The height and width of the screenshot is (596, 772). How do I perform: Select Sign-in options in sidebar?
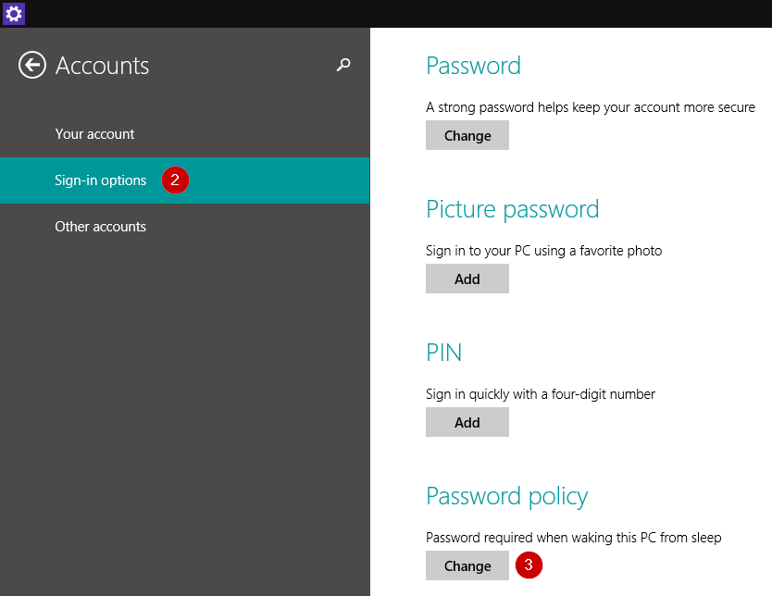184,180
